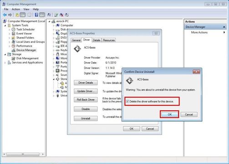This screenshot has width=229, height=164.
Task: Click the Performance icon in System Tools
Action: click(14, 46)
